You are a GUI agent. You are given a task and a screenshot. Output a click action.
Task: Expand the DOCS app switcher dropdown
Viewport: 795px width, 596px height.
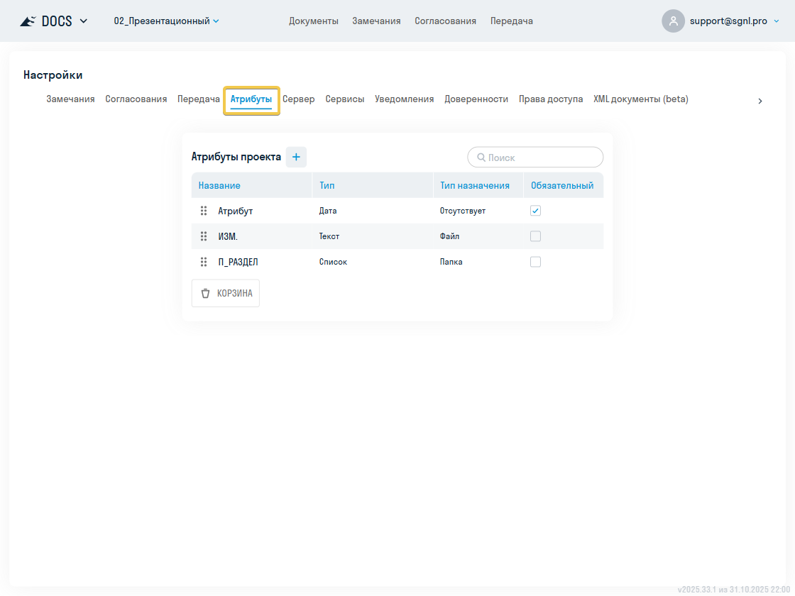[x=84, y=21]
